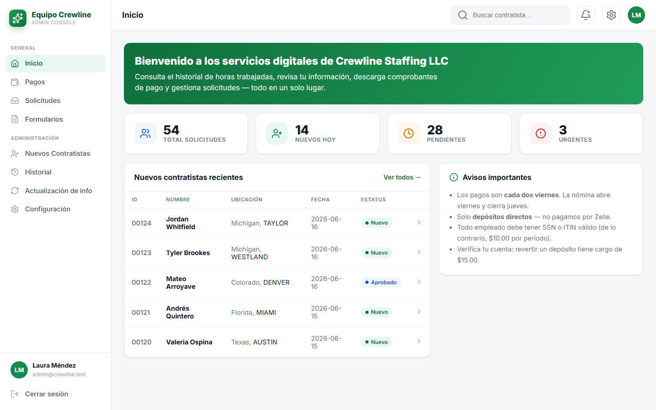This screenshot has height=410, width=656.
Task: Click the Aprobado status badge
Action: (x=381, y=282)
